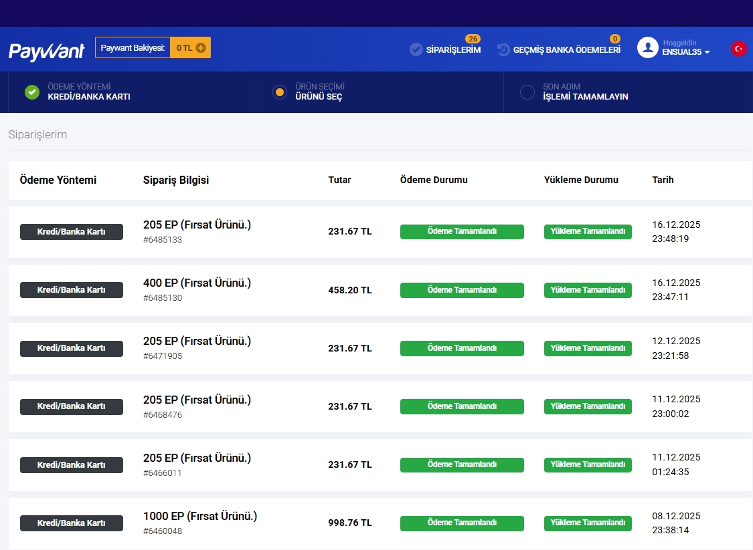
Task: Click the Paywant Bakiyesi label
Action: click(133, 48)
